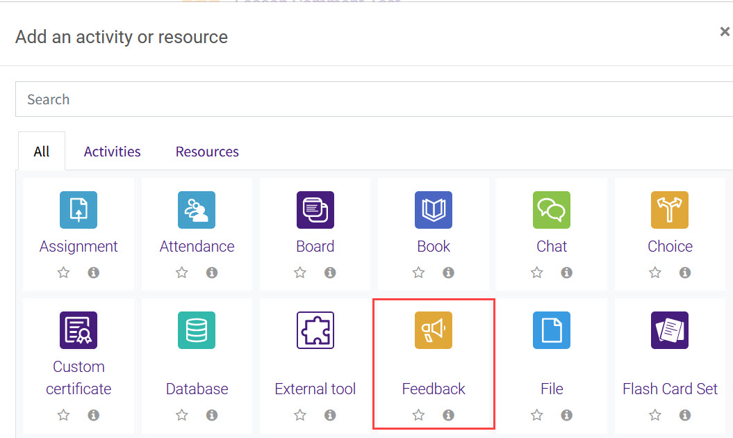Select the highlighted Feedback activity icon
This screenshot has height=438, width=733.
click(433, 330)
